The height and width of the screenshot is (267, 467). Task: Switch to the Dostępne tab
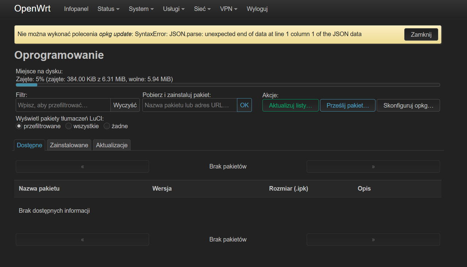pos(30,145)
